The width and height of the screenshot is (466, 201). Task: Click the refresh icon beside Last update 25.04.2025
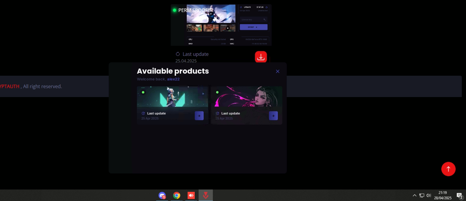(178, 54)
